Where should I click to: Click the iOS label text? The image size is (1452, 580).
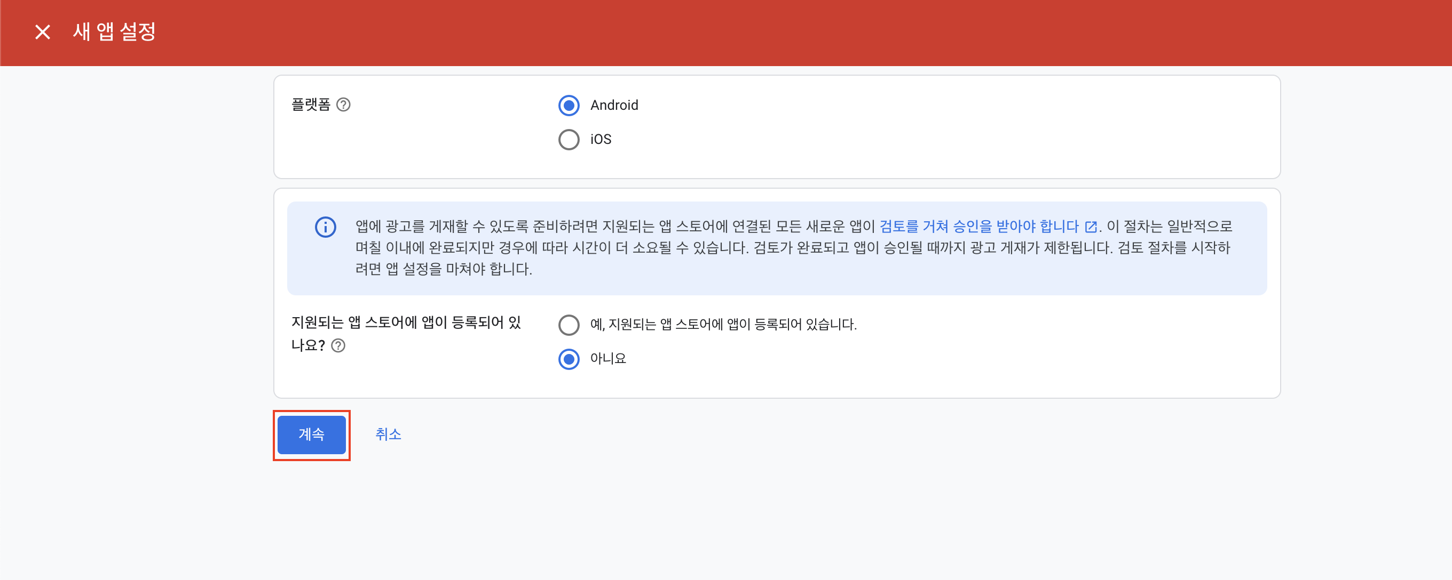coord(601,140)
